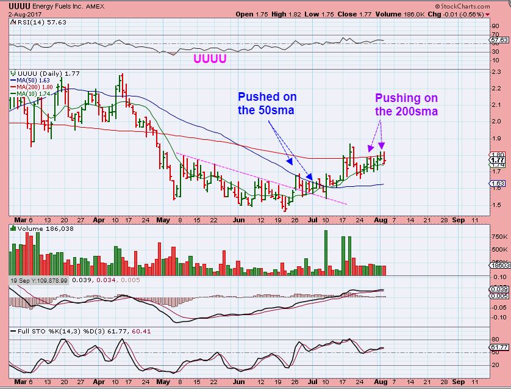Screen dimensions: 511x389
Task: Click the 'UUUU (Daily) 1.77' legend label
Action: tap(49, 73)
